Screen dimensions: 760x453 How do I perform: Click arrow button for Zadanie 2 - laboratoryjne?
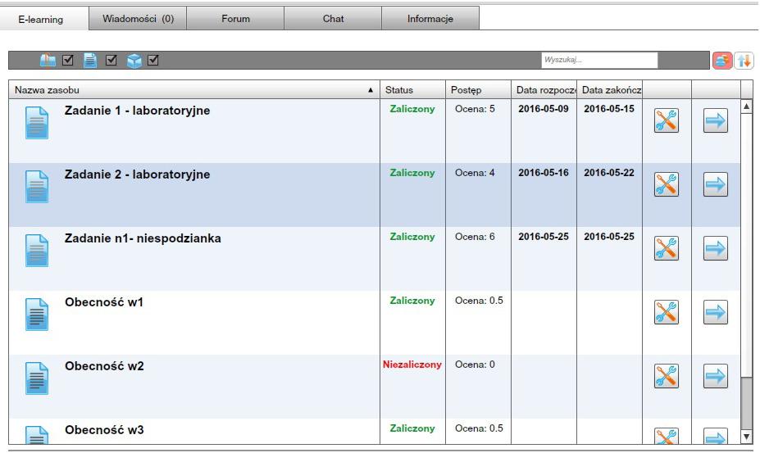(716, 184)
